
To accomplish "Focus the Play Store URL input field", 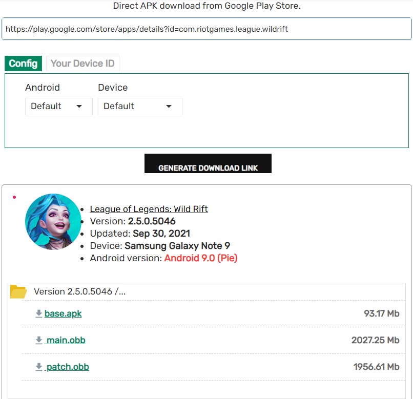I will click(x=206, y=29).
